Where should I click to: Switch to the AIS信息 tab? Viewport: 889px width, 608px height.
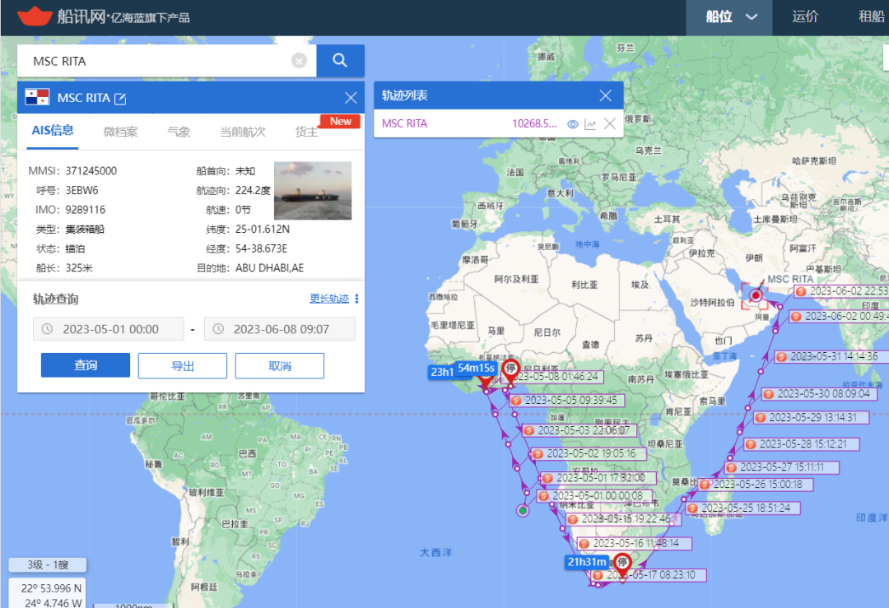pos(52,131)
